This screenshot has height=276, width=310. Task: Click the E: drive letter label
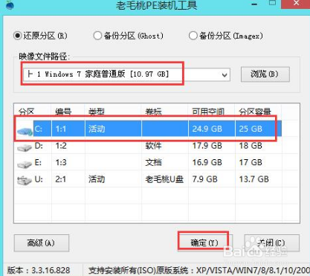[x=38, y=162]
